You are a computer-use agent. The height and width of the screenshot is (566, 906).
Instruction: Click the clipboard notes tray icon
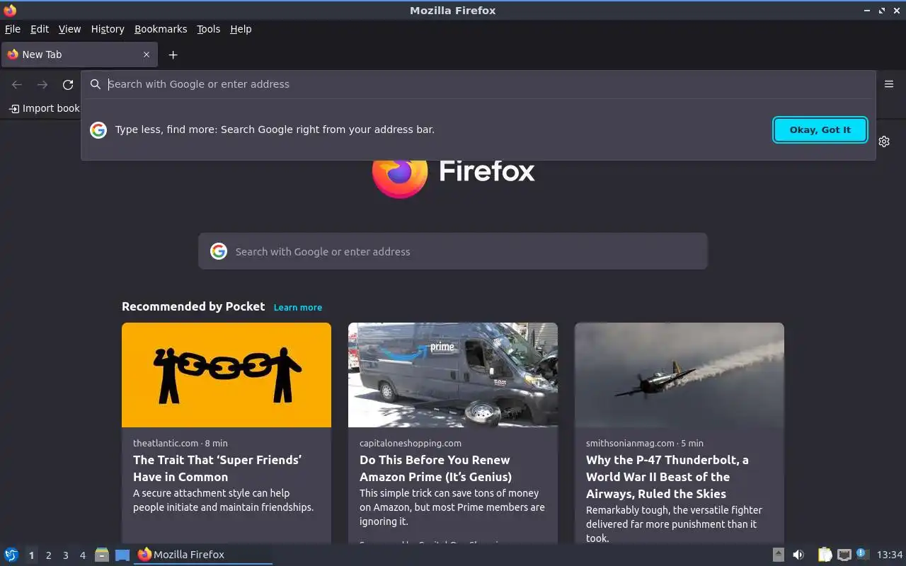coord(825,555)
